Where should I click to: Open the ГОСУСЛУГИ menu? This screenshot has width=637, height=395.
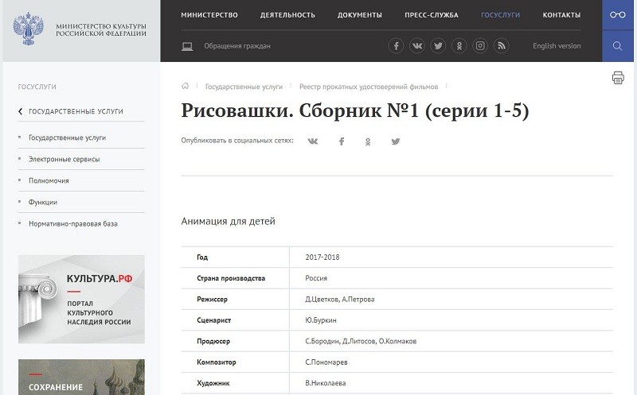pyautogui.click(x=501, y=15)
